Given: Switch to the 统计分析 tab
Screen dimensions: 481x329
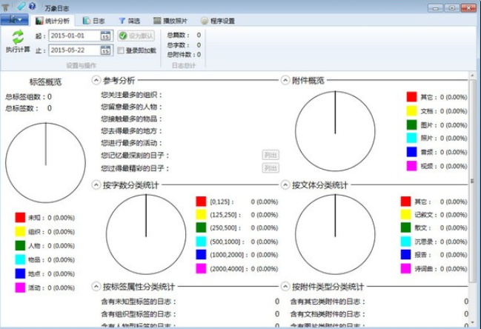Looking at the screenshot, I should 53,21.
